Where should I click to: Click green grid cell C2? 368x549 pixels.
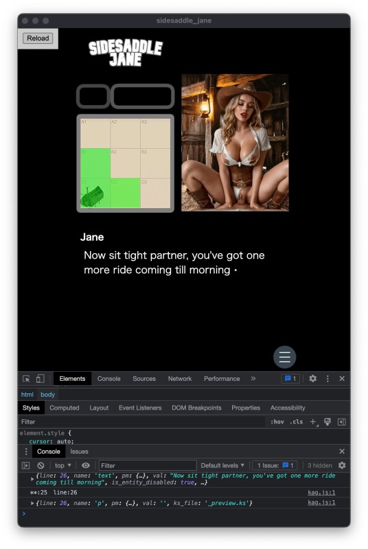click(126, 194)
